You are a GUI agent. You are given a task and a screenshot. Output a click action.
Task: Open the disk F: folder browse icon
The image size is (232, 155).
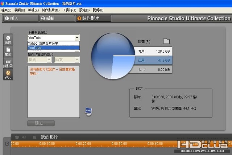pyautogui.click(x=166, y=41)
